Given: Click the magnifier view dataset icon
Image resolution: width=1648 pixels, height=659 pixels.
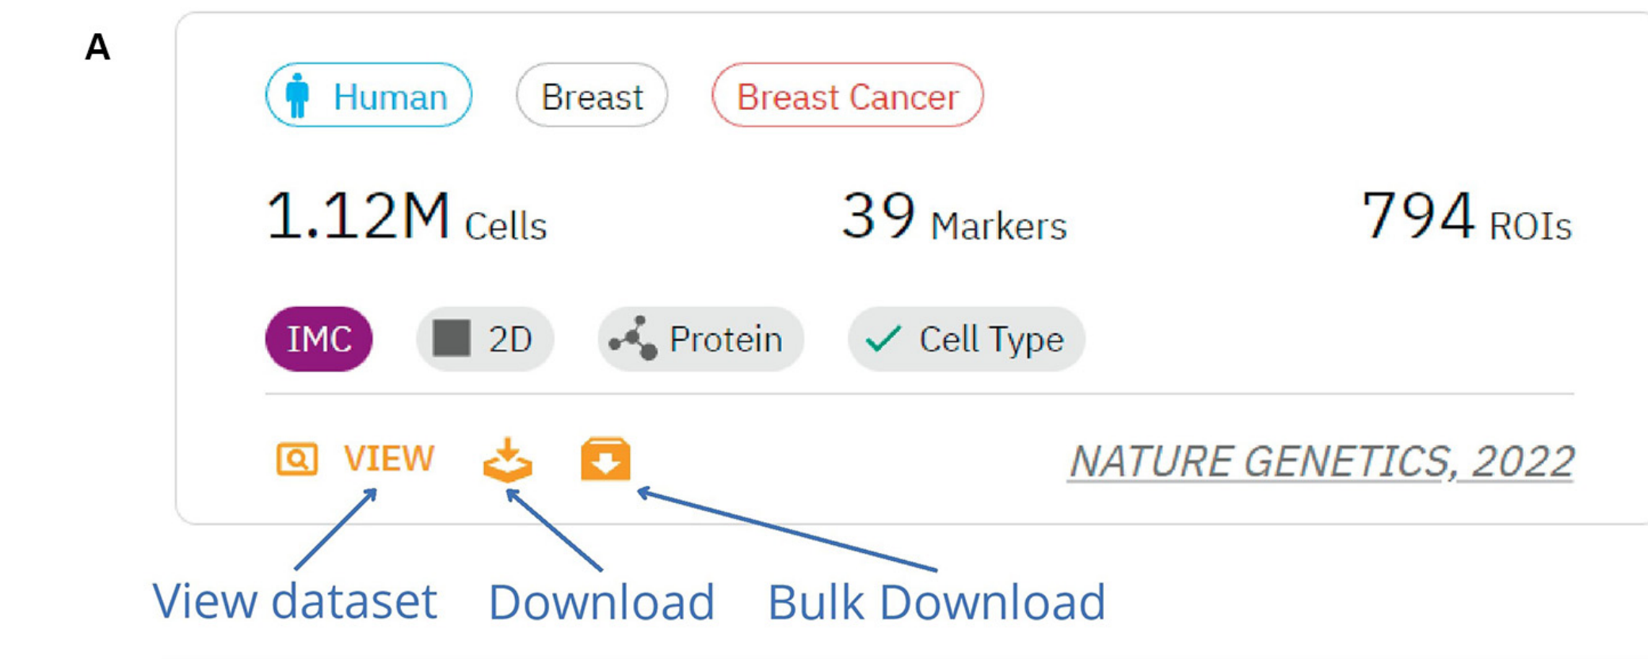Looking at the screenshot, I should click(x=297, y=459).
